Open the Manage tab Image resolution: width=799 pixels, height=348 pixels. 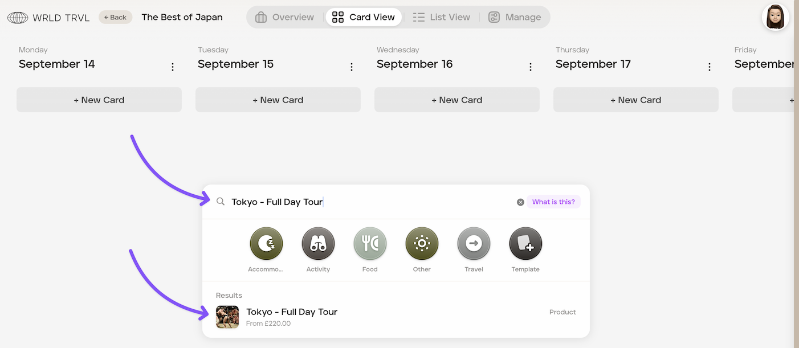[515, 17]
